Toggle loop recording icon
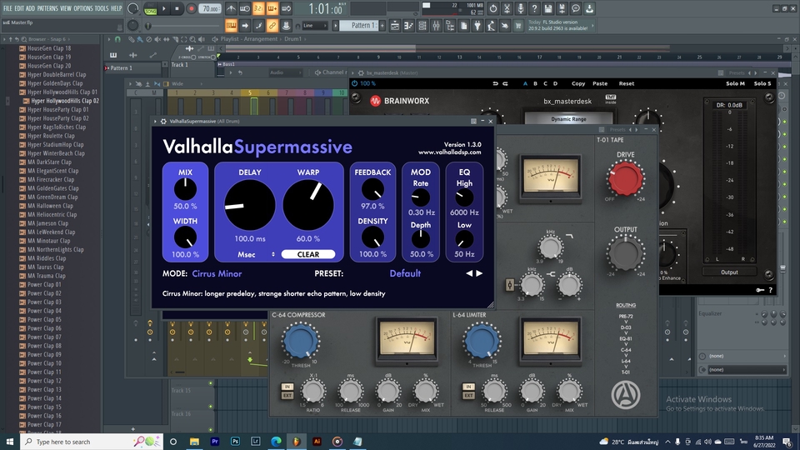This screenshot has width=800, height=450. pyautogui.click(x=286, y=8)
